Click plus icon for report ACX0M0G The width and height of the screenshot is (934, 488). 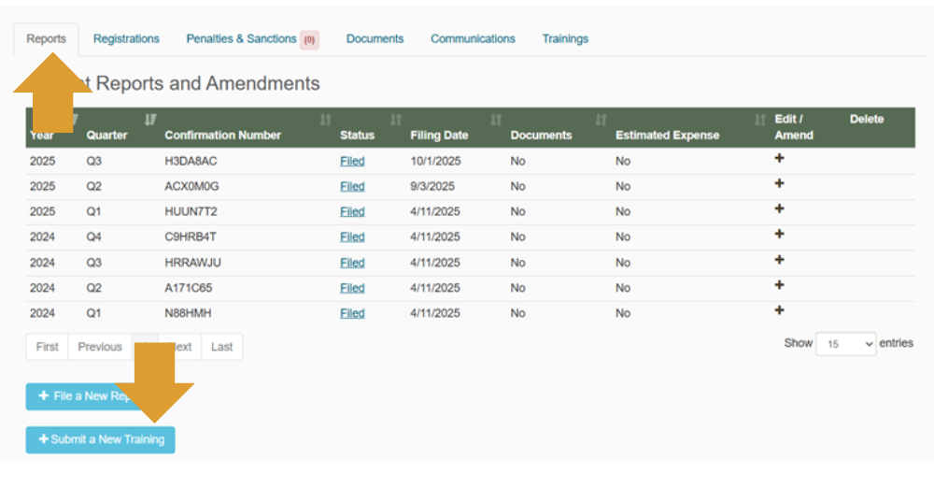(779, 183)
